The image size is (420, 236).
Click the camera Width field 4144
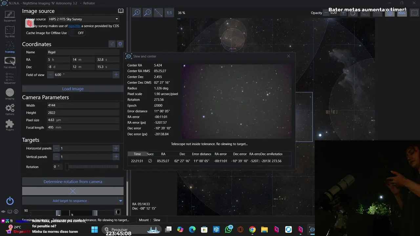[x=83, y=106]
